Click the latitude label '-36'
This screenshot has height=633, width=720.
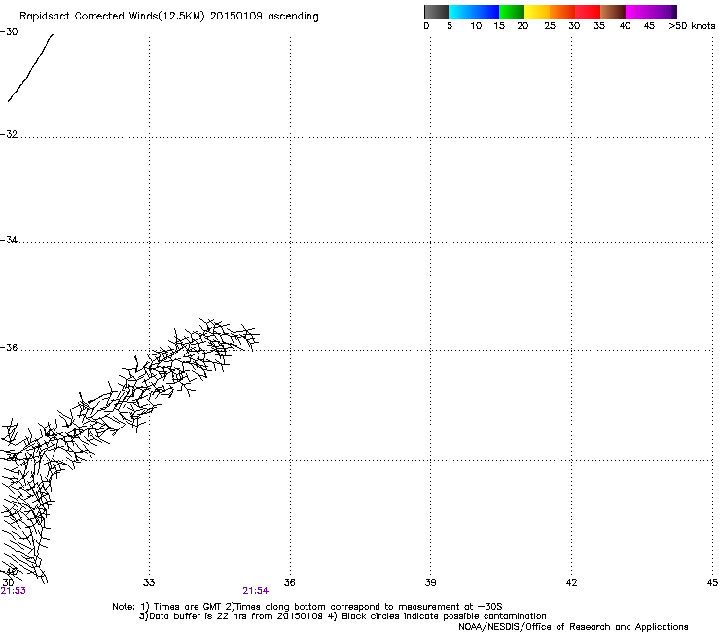pyautogui.click(x=9, y=347)
